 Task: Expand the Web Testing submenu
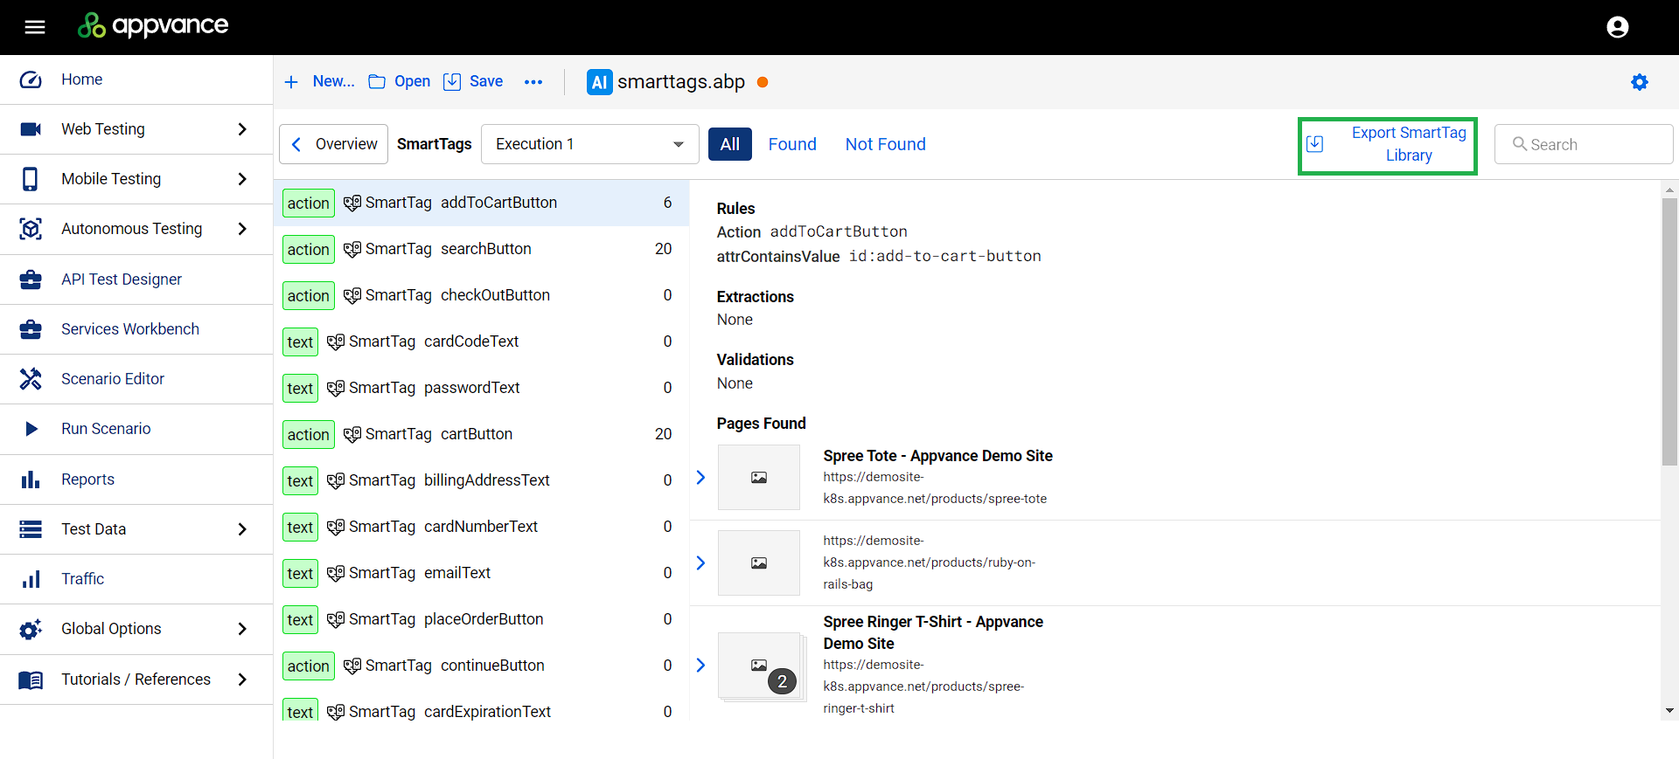[242, 129]
